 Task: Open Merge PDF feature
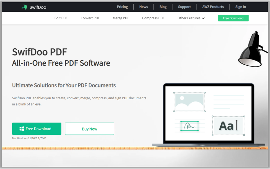click(121, 18)
